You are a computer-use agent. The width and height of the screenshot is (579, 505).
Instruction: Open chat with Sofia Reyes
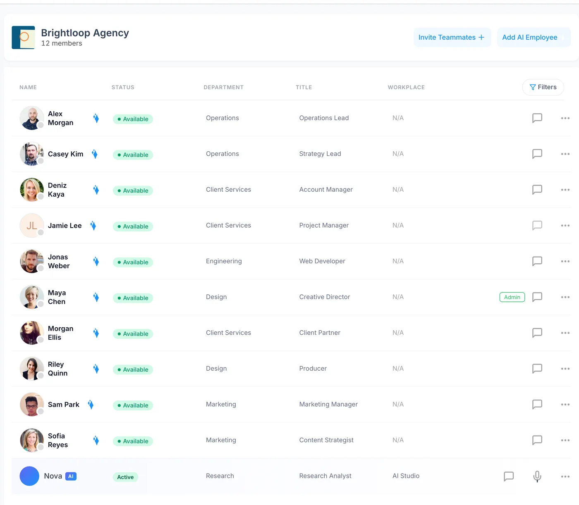[x=537, y=440]
